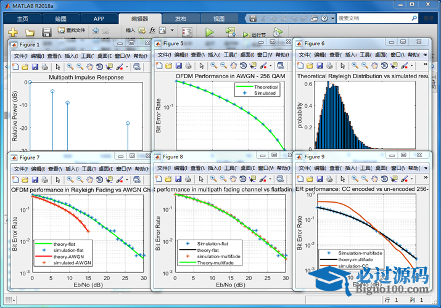Click the Run and Advance icon

[x=230, y=32]
